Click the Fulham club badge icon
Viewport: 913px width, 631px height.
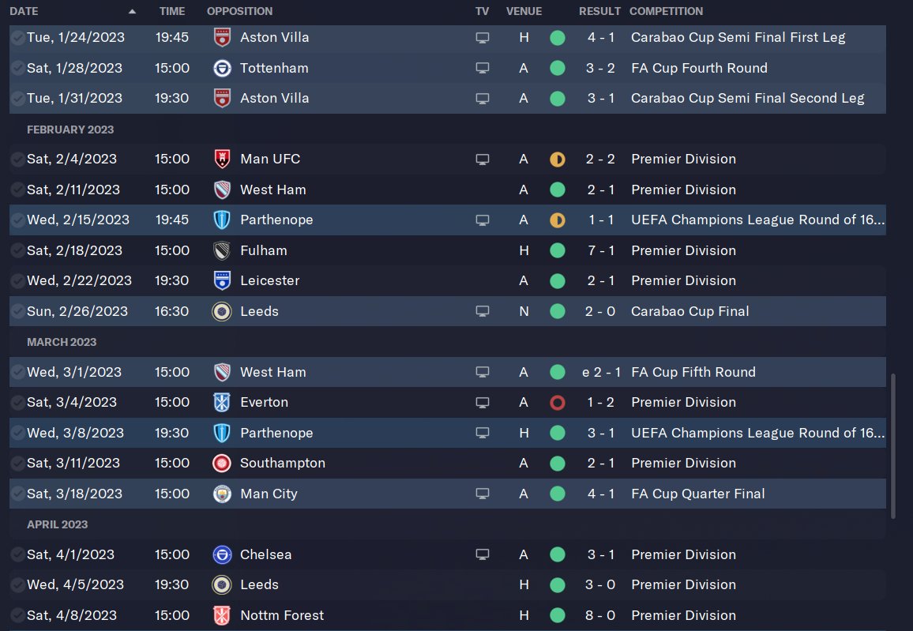(x=222, y=250)
